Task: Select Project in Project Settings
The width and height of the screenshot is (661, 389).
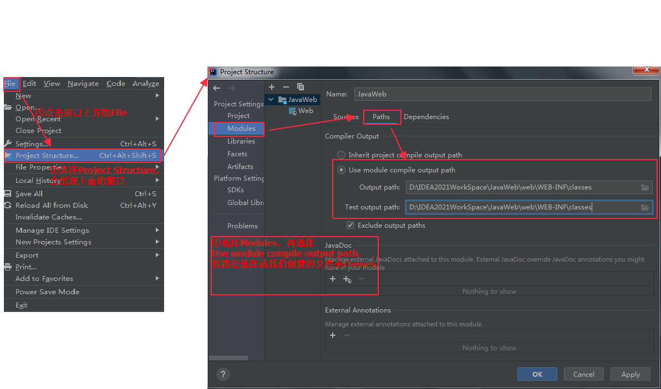Action: coord(238,115)
